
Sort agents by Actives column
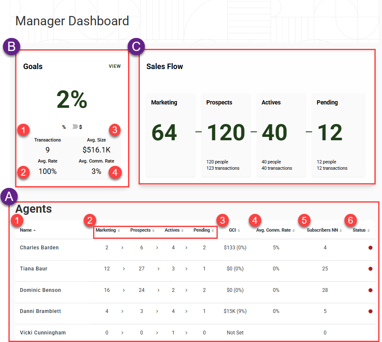pos(174,230)
